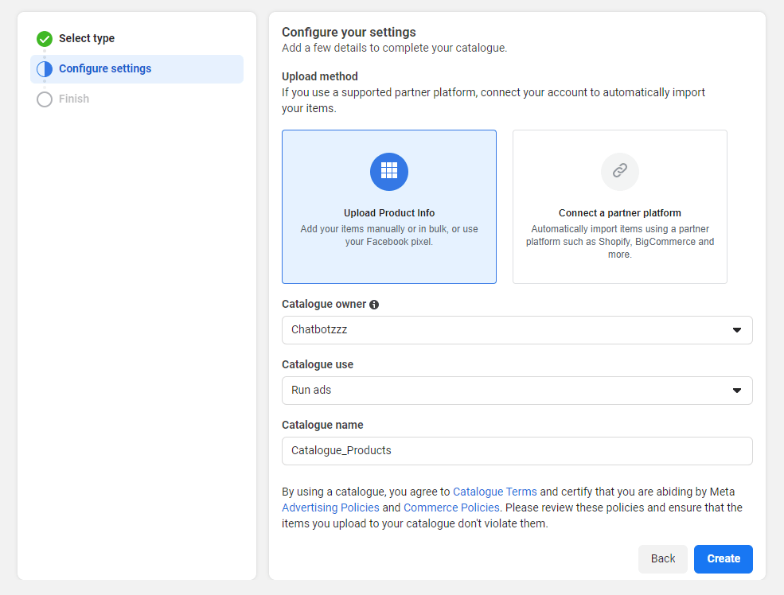Click the Catalogue use dropdown arrow
The height and width of the screenshot is (595, 784).
pos(736,391)
